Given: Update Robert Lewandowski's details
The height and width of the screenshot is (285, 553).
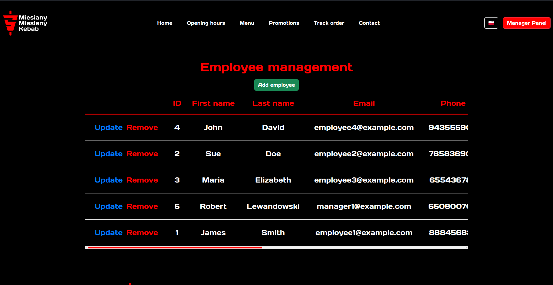Looking at the screenshot, I should (x=108, y=206).
